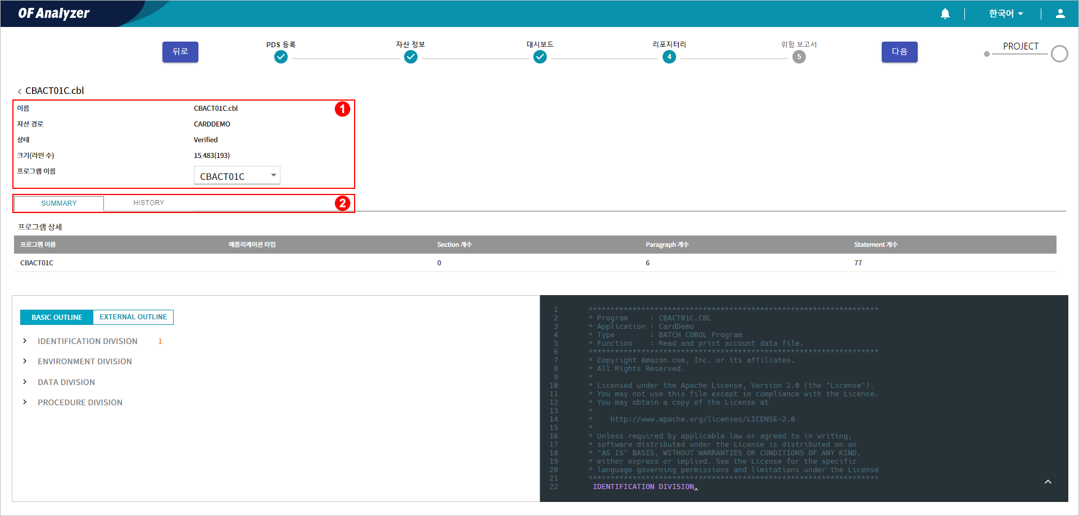1079x516 pixels.
Task: Select step 4 리포지터리 circle
Action: [669, 57]
